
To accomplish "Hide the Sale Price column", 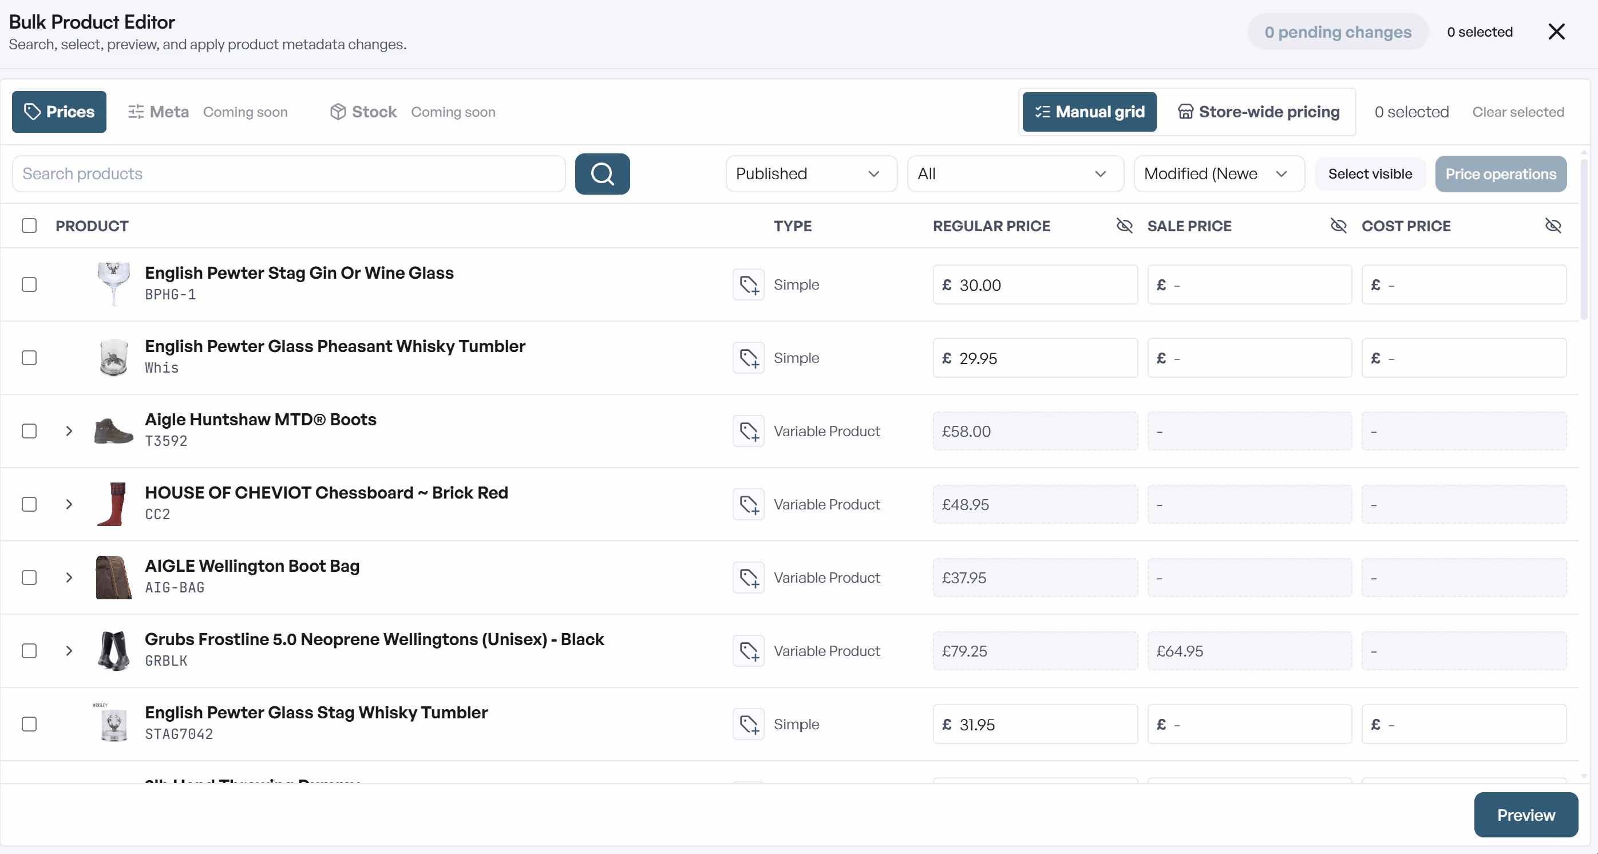I will [x=1339, y=226].
